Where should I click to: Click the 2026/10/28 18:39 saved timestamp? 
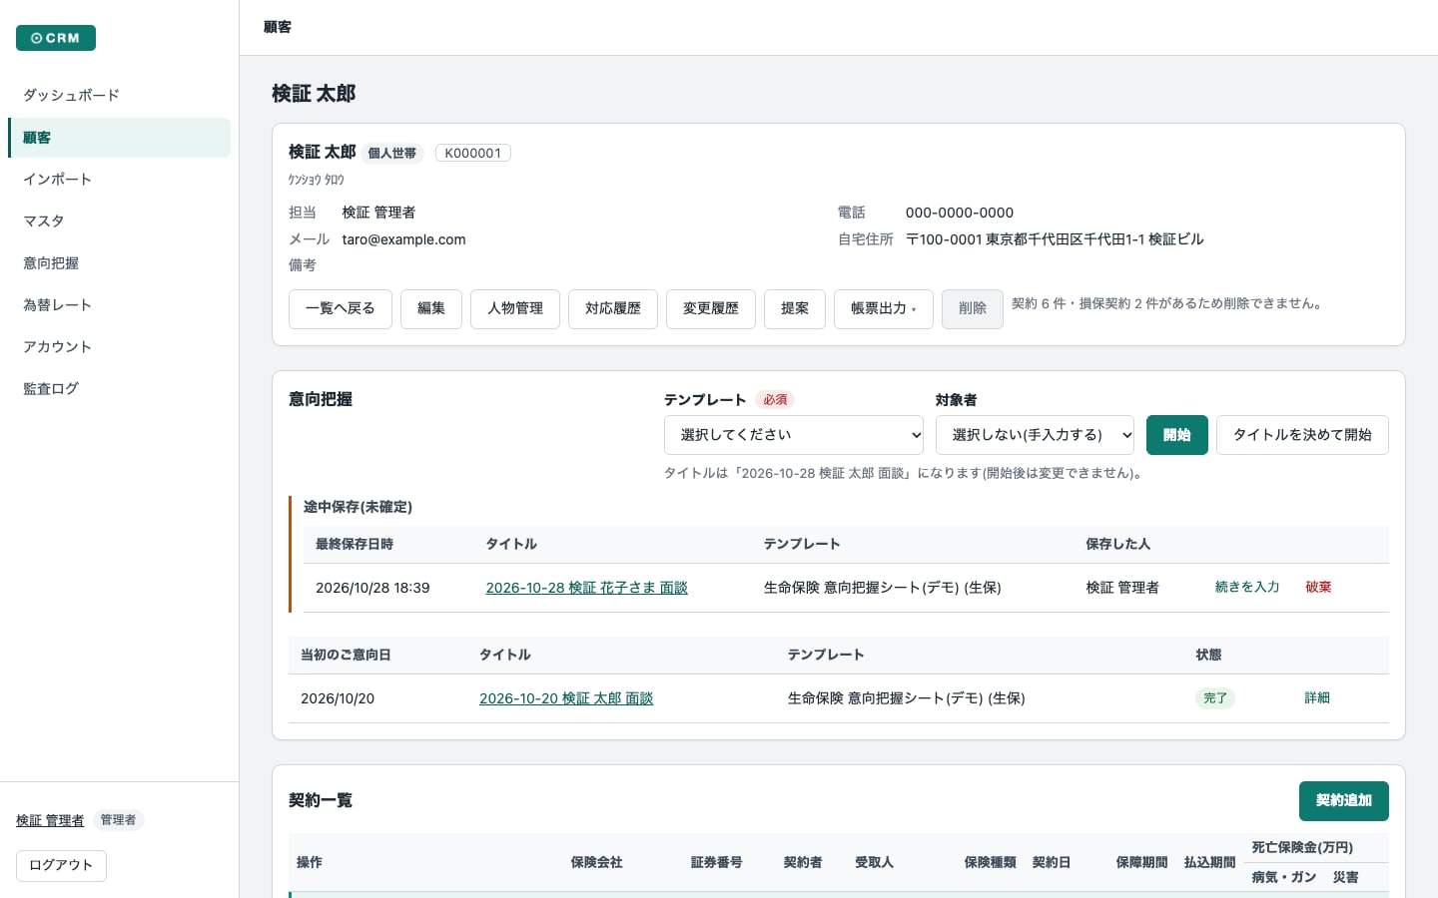pos(372,588)
